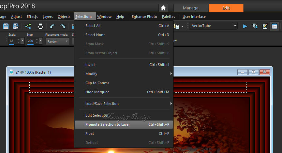The width and height of the screenshot is (282, 153).
Task: Click the Share icon in toolbar
Action: [x=28, y=26]
